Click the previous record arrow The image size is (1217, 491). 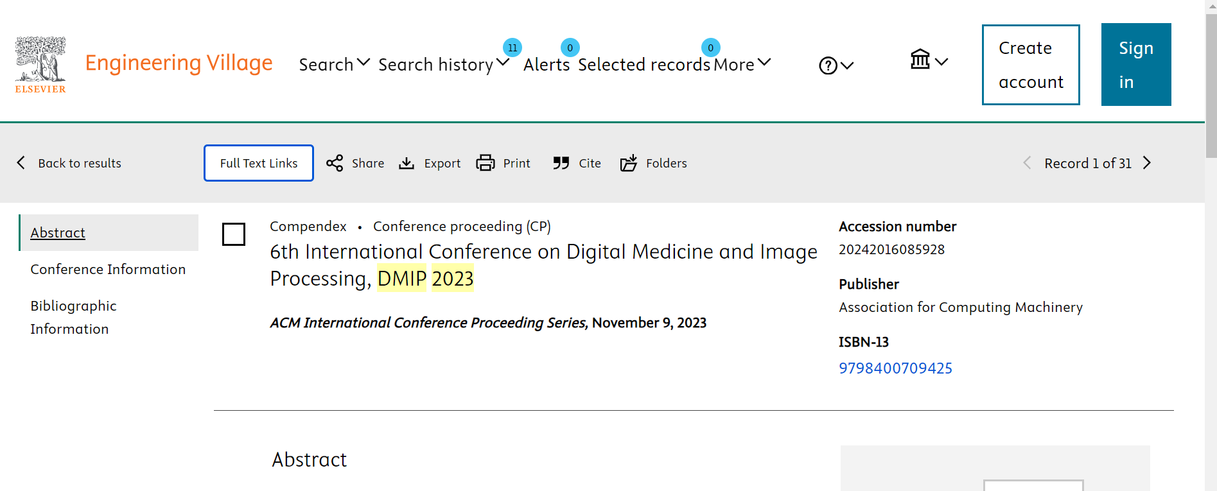point(1027,163)
